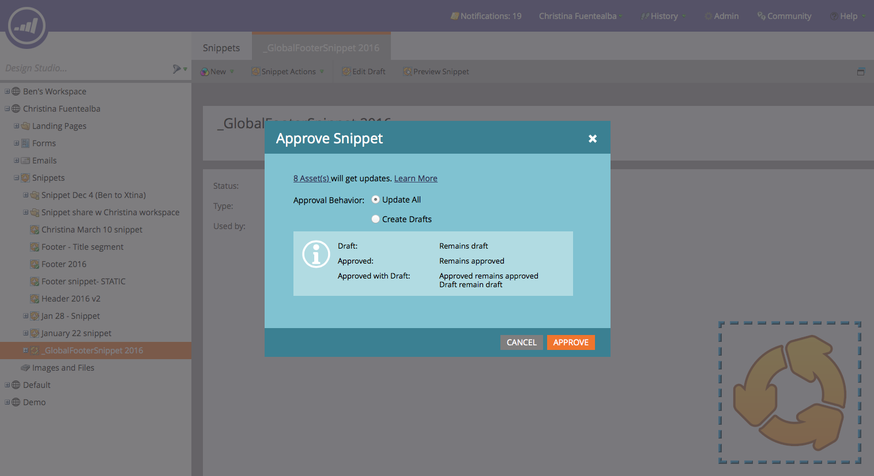Click the APPROVE button
The height and width of the screenshot is (476, 874).
click(x=571, y=342)
